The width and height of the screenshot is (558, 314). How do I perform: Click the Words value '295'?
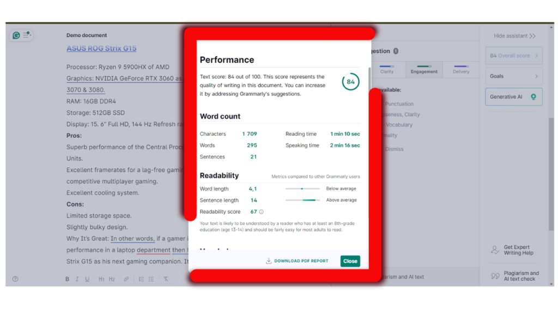(x=252, y=145)
